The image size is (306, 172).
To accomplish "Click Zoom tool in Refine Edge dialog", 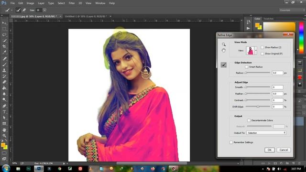I will tap(224, 44).
